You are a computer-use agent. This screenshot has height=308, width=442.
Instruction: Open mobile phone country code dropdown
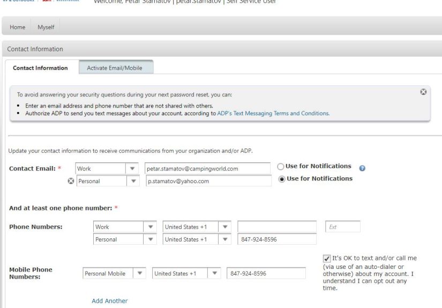(215, 273)
